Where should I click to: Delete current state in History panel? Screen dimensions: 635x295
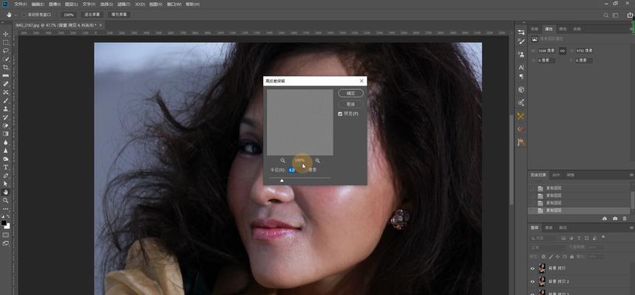[x=625, y=218]
